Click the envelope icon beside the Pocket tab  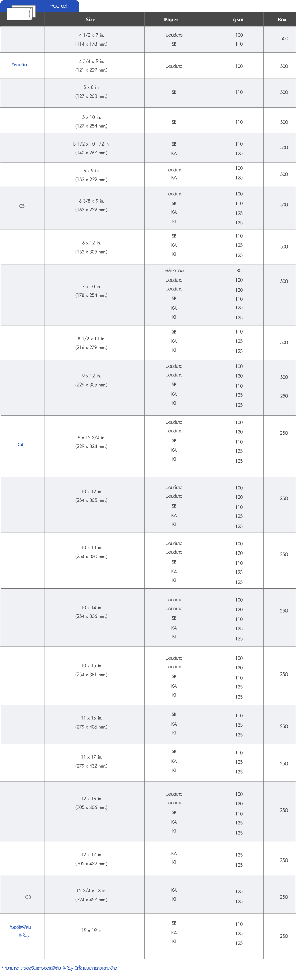[x=21, y=13]
